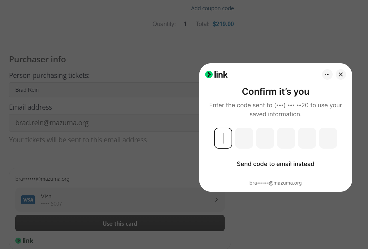This screenshot has width=368, height=249.
Task: Click the Visa card logo
Action: pos(28,200)
